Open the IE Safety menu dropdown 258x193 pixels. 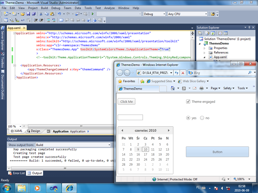(x=229, y=88)
